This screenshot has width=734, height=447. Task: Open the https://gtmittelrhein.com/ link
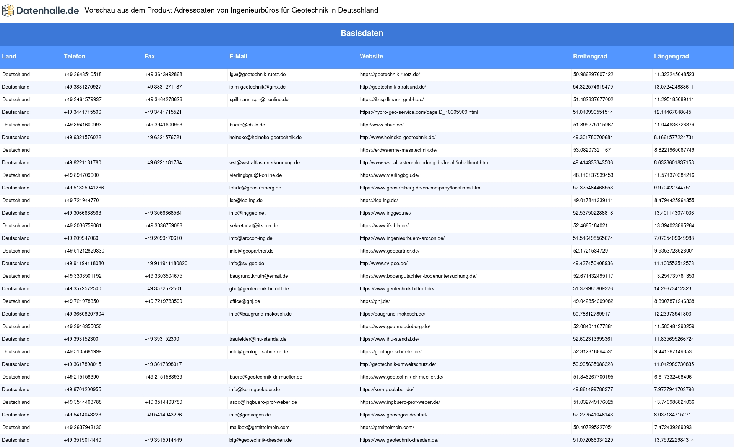click(387, 428)
